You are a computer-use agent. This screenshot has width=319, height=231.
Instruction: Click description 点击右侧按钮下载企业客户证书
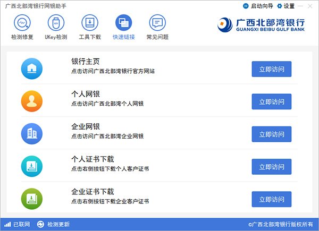(x=110, y=201)
